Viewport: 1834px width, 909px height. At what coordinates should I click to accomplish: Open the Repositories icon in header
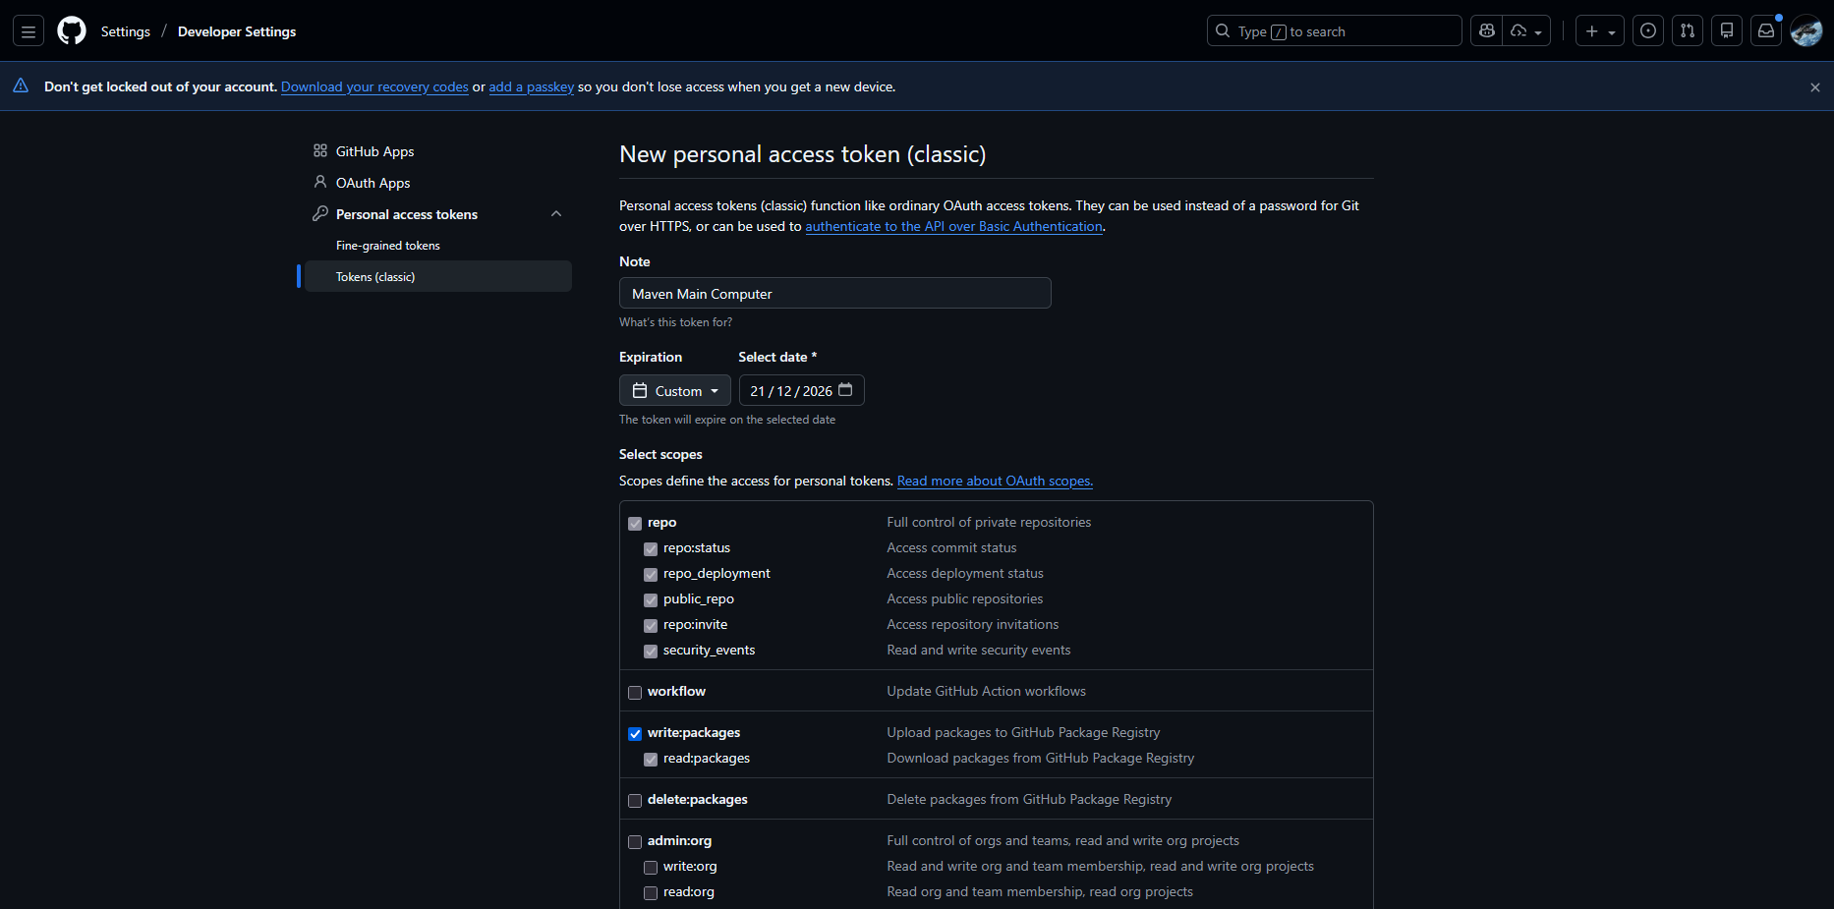tap(1727, 31)
